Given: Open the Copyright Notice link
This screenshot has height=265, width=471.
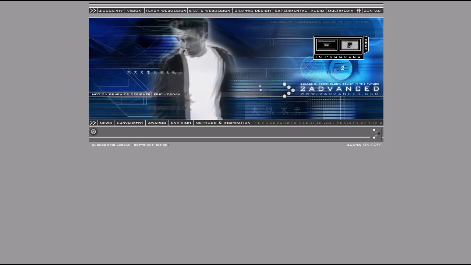Looking at the screenshot, I should [x=150, y=145].
